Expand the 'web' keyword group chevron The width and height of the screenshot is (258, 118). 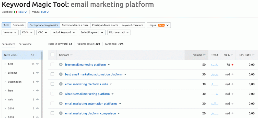(x=5, y=99)
